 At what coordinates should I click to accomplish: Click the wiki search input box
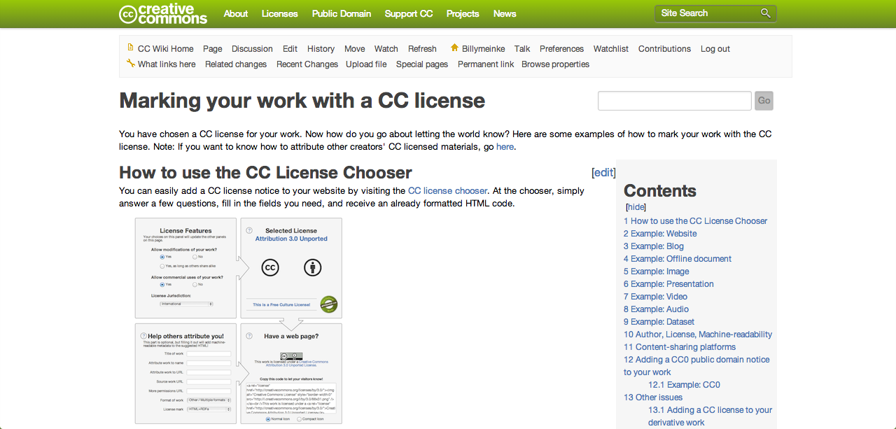tap(675, 101)
